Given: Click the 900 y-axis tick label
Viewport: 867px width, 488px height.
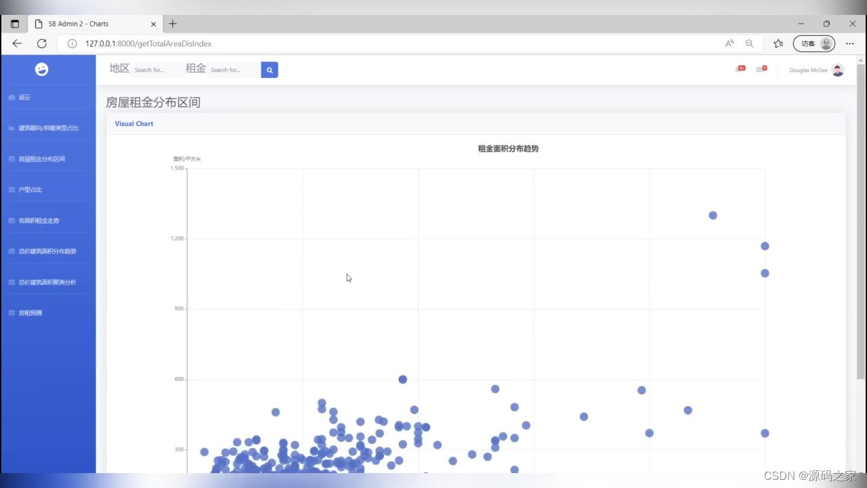Looking at the screenshot, I should click(x=179, y=309).
